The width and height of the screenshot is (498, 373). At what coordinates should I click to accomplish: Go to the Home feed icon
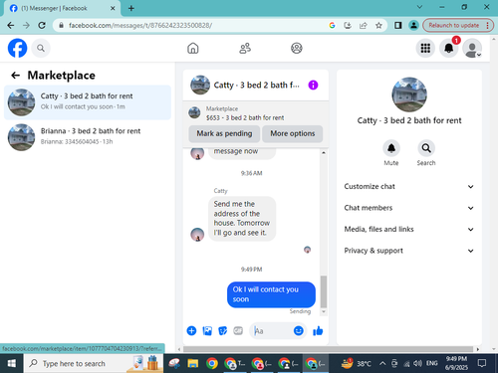[x=193, y=49]
